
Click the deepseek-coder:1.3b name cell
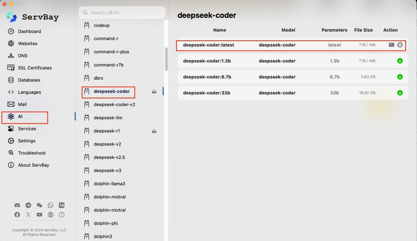[207, 61]
